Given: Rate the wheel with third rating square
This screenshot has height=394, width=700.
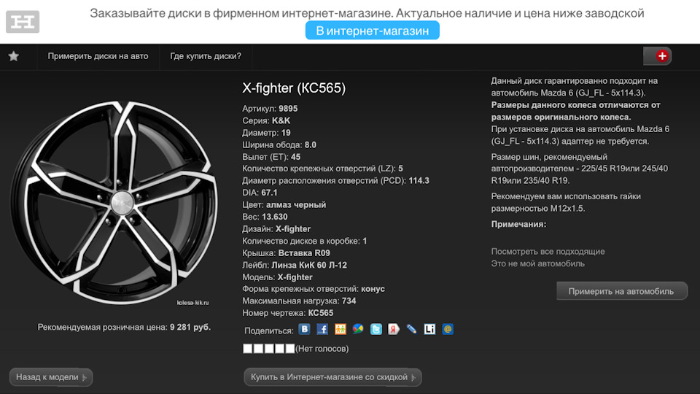Looking at the screenshot, I should coord(269,349).
